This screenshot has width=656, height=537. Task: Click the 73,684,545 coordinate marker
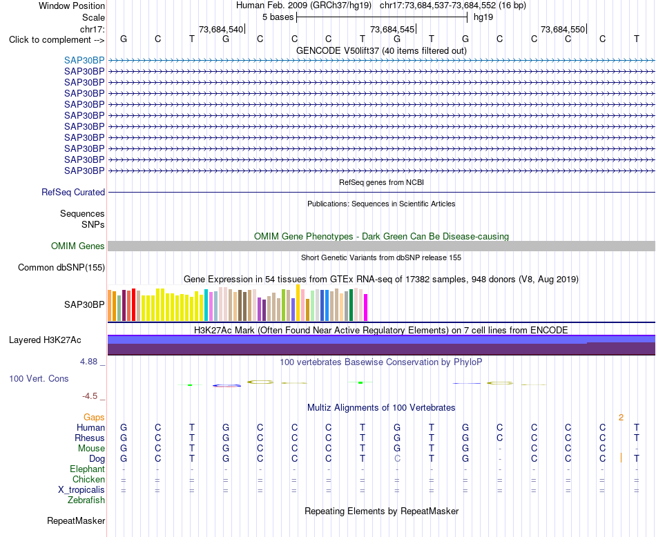coord(392,29)
